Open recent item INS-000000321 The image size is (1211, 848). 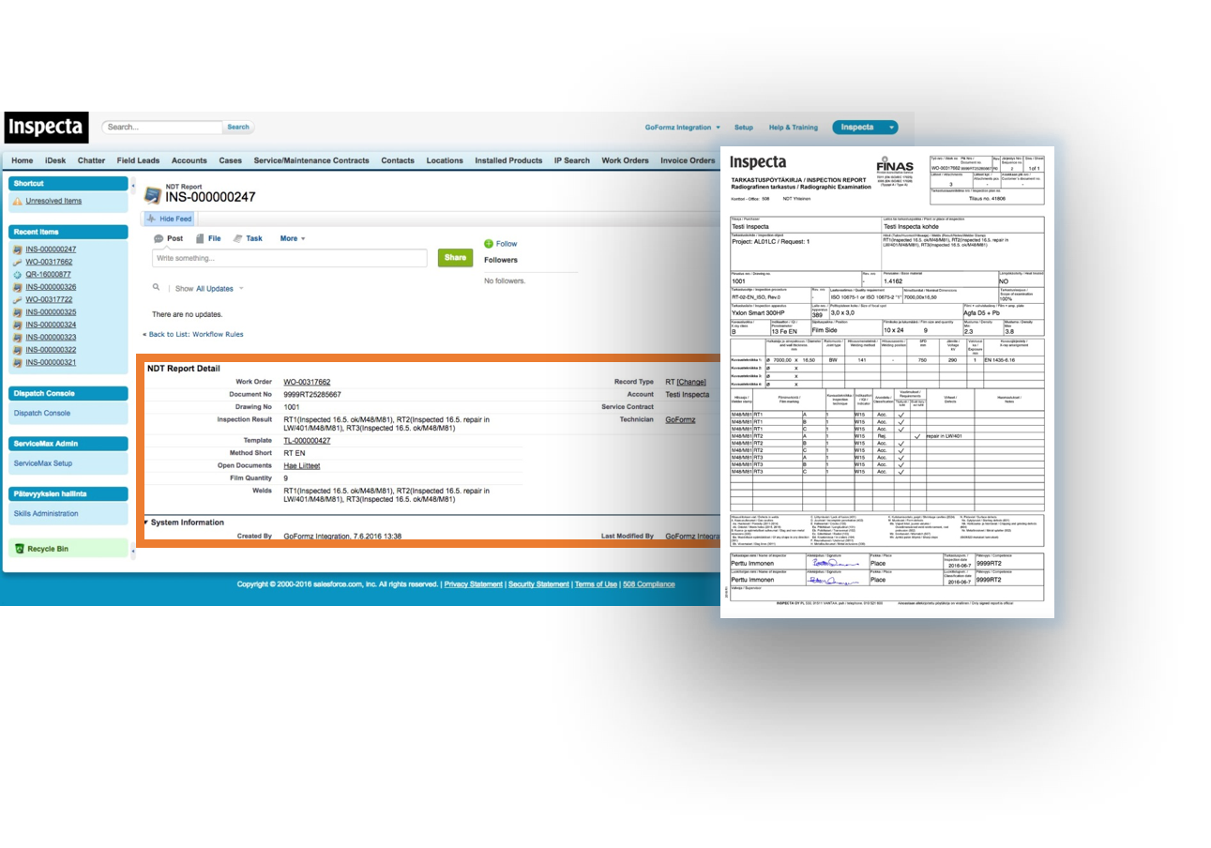tap(51, 362)
